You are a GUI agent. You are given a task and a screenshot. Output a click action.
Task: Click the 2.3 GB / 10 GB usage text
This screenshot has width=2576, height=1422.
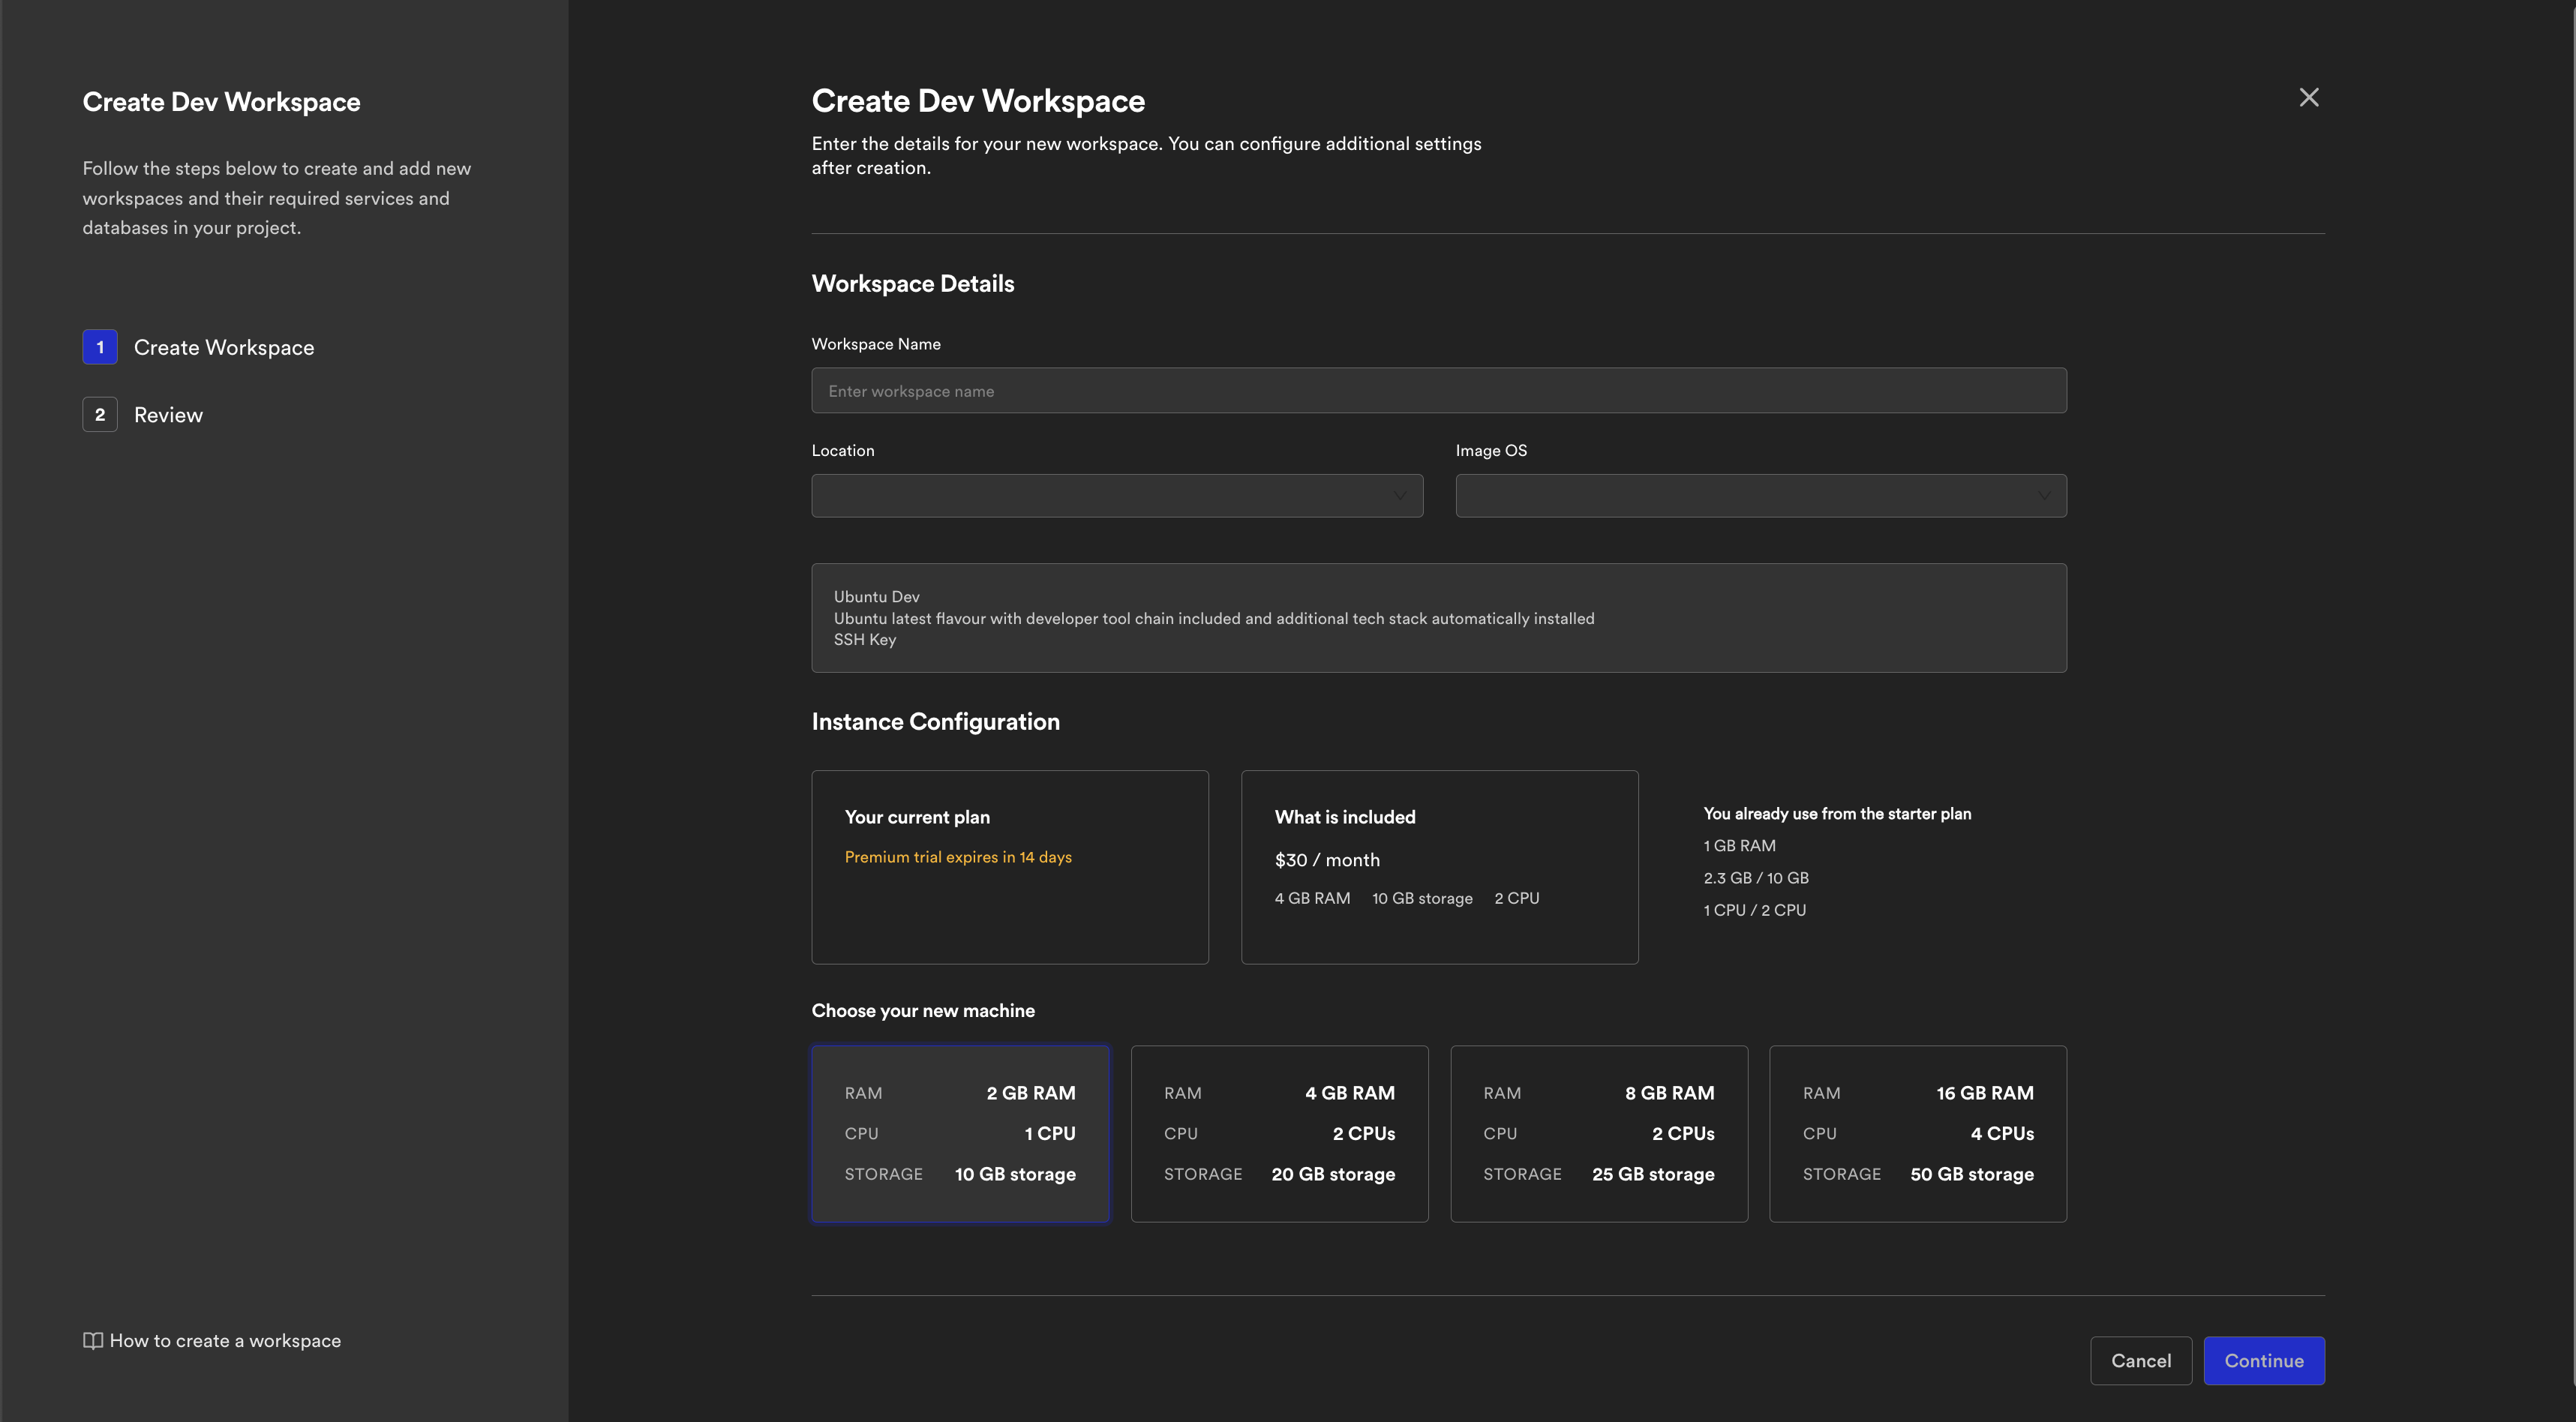tap(1755, 878)
